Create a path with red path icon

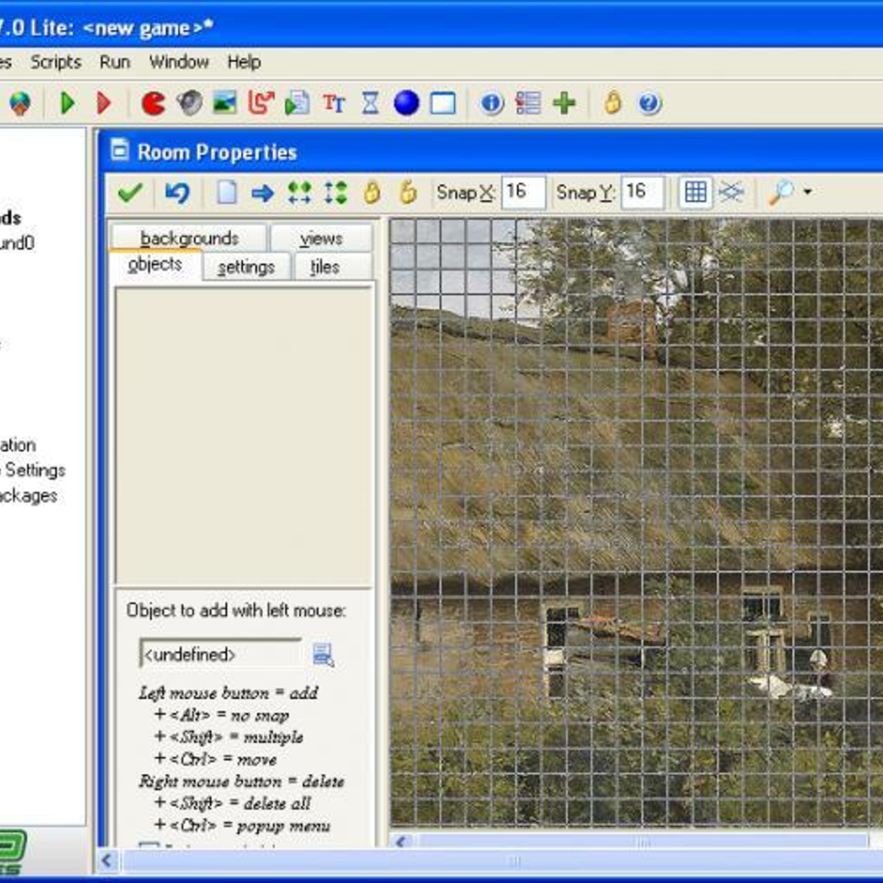261,103
